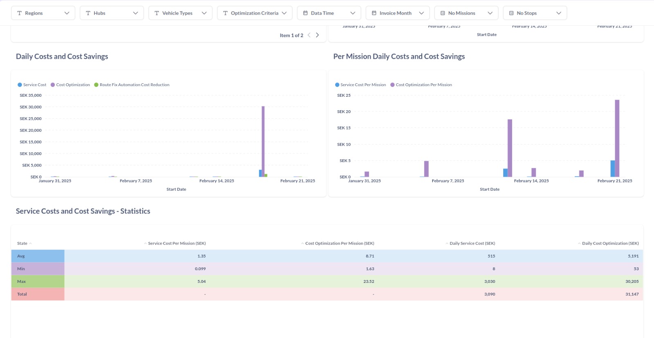This screenshot has height=338, width=654.
Task: Open the Invoice Month dropdown arrow
Action: tap(421, 13)
